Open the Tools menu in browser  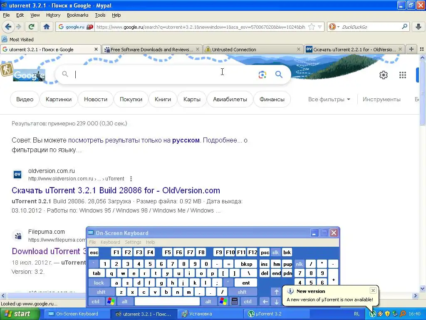click(100, 15)
